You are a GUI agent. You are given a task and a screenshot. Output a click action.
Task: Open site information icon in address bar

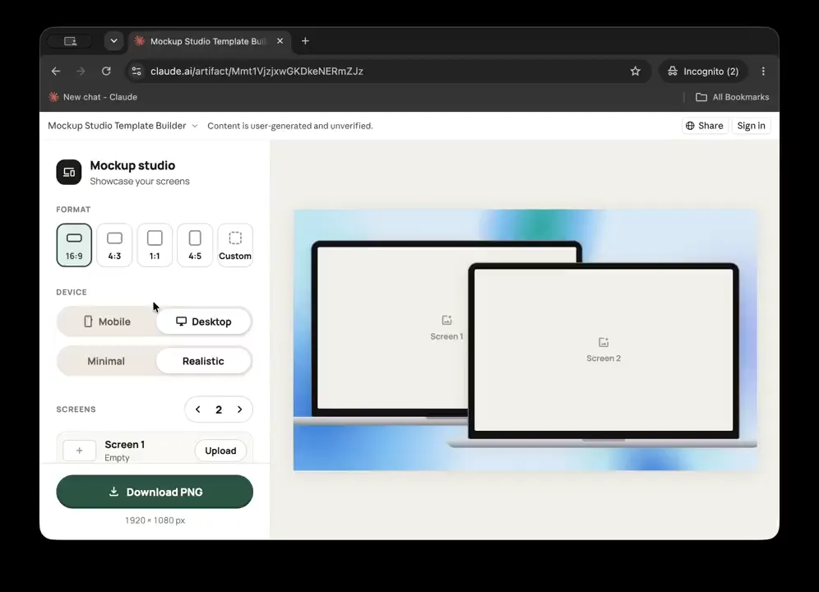point(136,71)
